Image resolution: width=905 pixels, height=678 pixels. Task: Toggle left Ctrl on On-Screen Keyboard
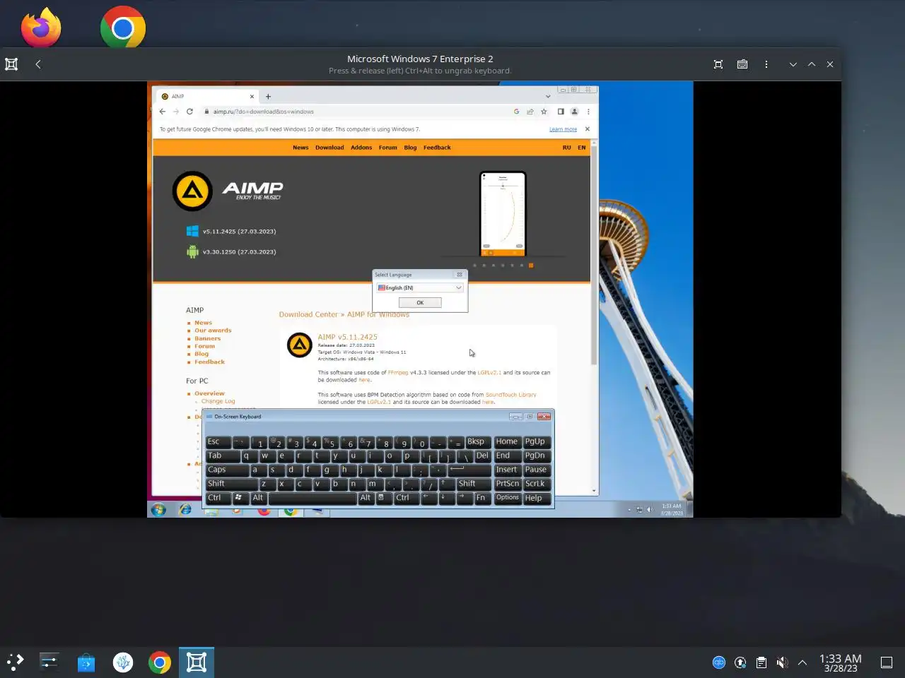[218, 498]
